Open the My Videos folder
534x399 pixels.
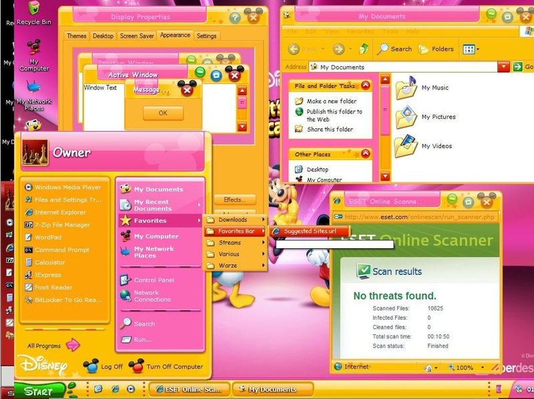tap(424, 146)
